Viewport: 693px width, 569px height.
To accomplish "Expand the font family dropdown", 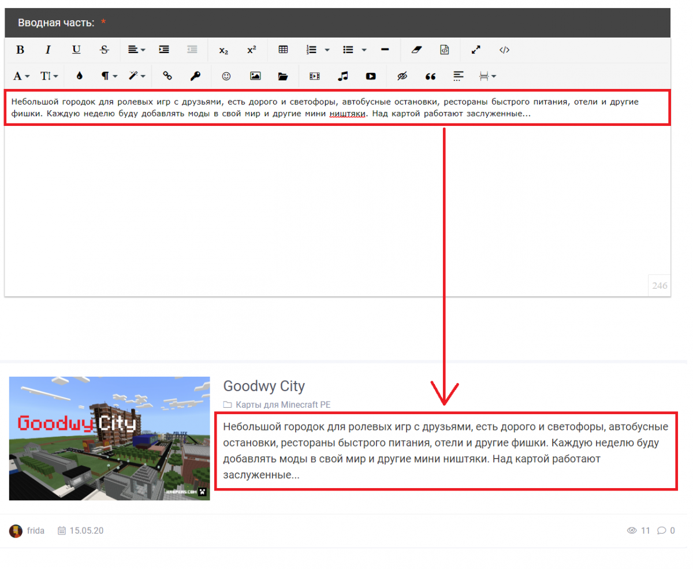I will 21,76.
